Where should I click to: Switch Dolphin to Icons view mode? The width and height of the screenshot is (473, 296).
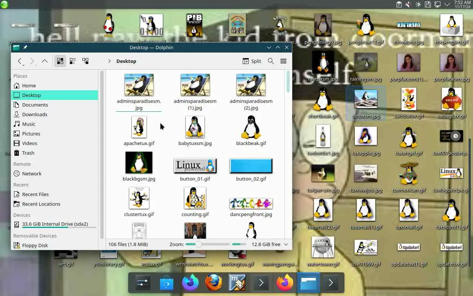click(x=60, y=61)
